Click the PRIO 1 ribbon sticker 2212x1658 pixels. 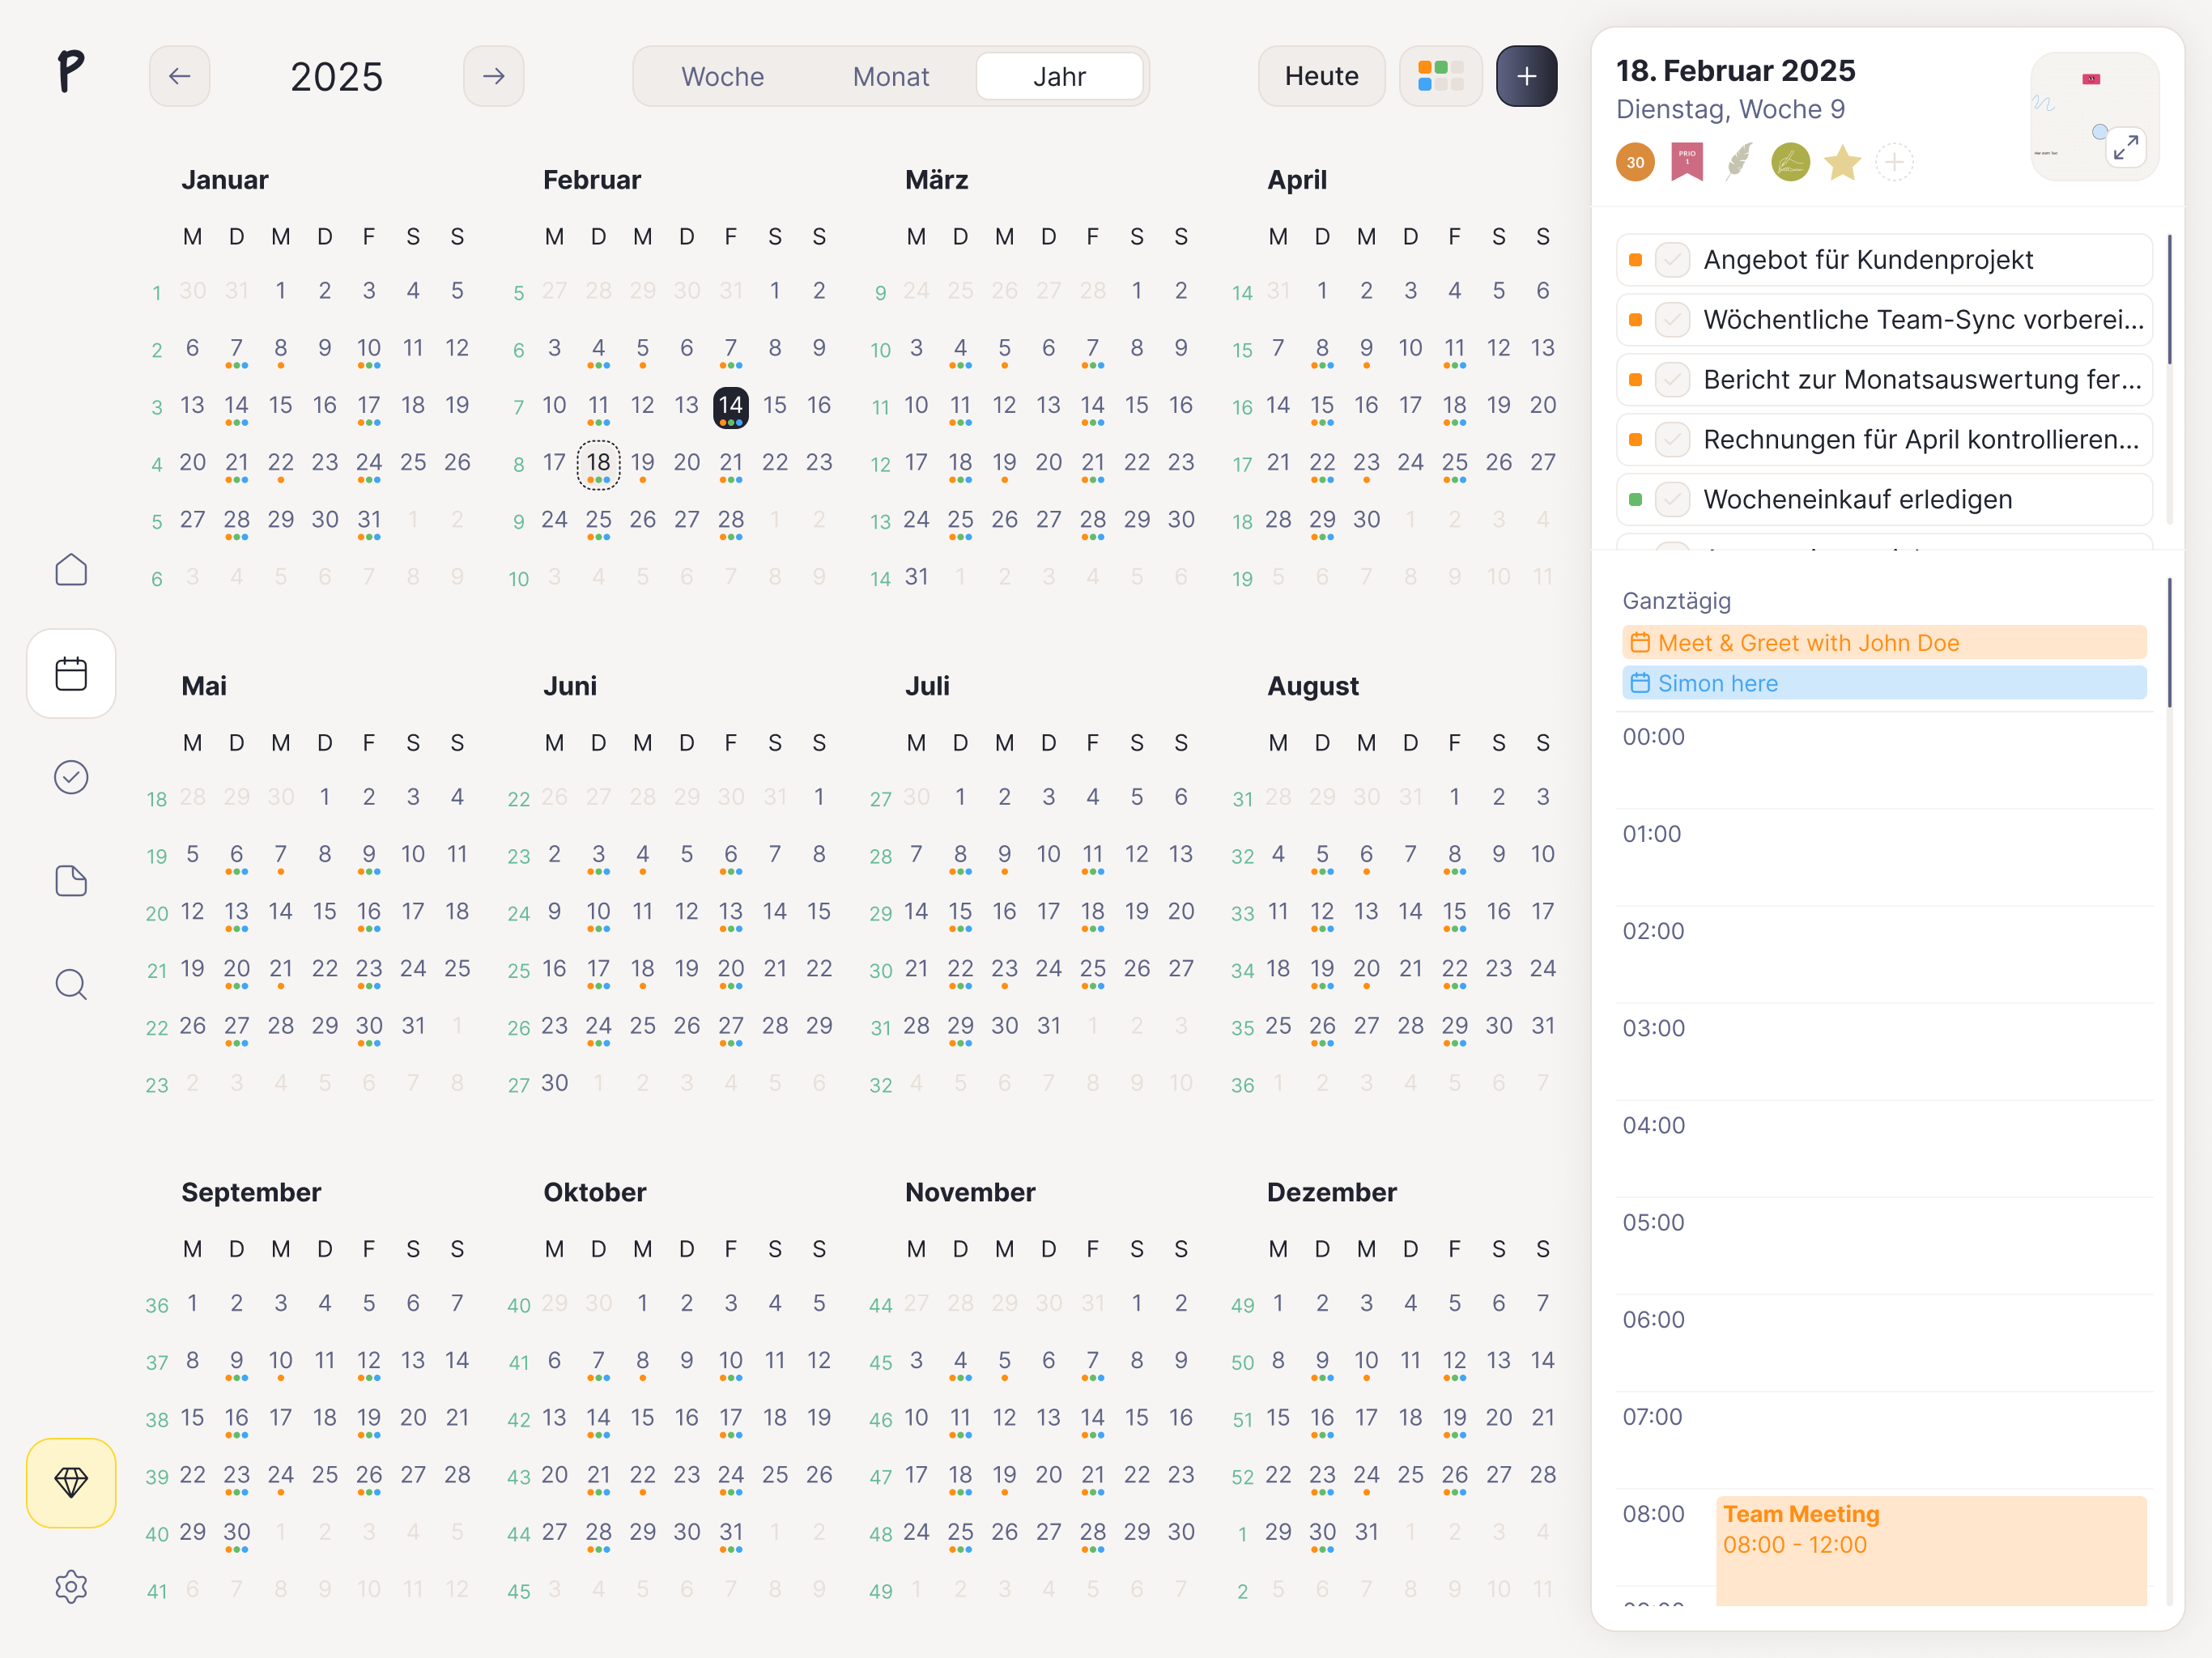coord(1687,162)
